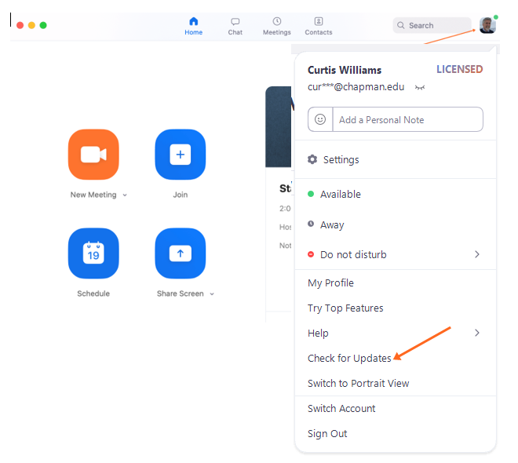Click the orange New Meeting camera icon
The width and height of the screenshot is (518, 463).
(x=93, y=155)
